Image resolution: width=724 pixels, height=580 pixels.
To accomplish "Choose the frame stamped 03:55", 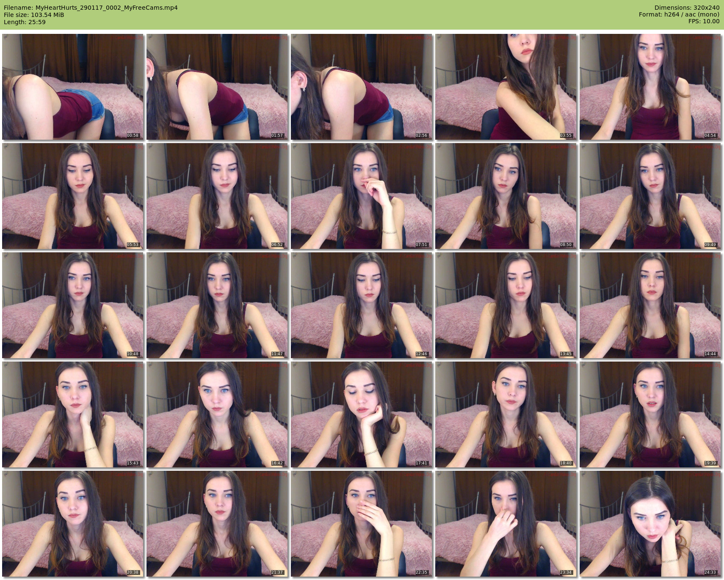I will coord(506,87).
